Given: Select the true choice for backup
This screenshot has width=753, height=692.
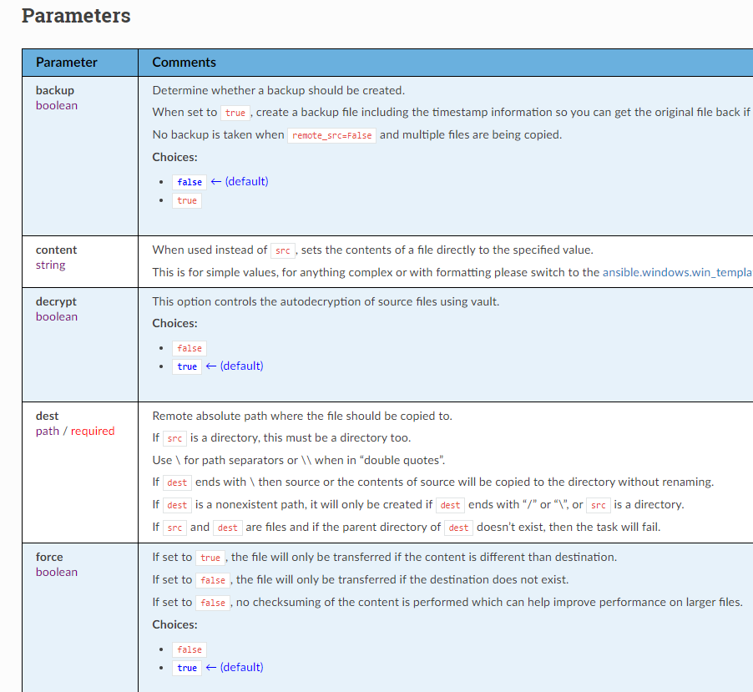Looking at the screenshot, I should pyautogui.click(x=187, y=200).
